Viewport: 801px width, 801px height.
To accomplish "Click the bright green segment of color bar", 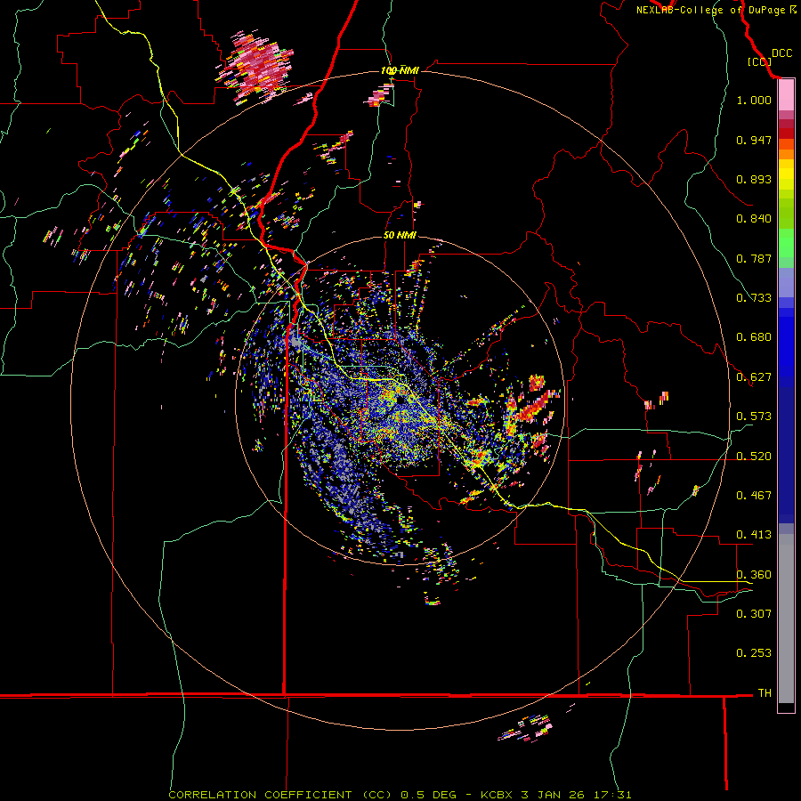I will (x=786, y=243).
